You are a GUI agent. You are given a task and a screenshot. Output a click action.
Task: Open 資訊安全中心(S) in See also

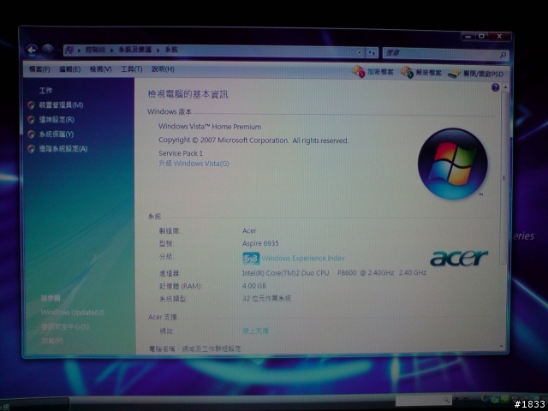[65, 327]
